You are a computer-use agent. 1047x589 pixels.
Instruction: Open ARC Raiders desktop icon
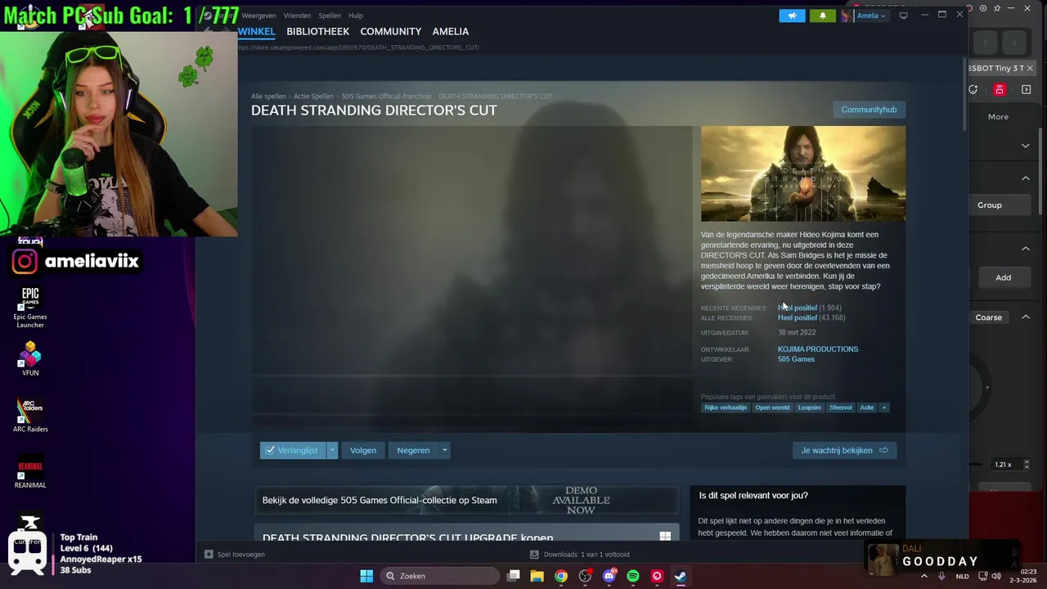click(x=30, y=415)
